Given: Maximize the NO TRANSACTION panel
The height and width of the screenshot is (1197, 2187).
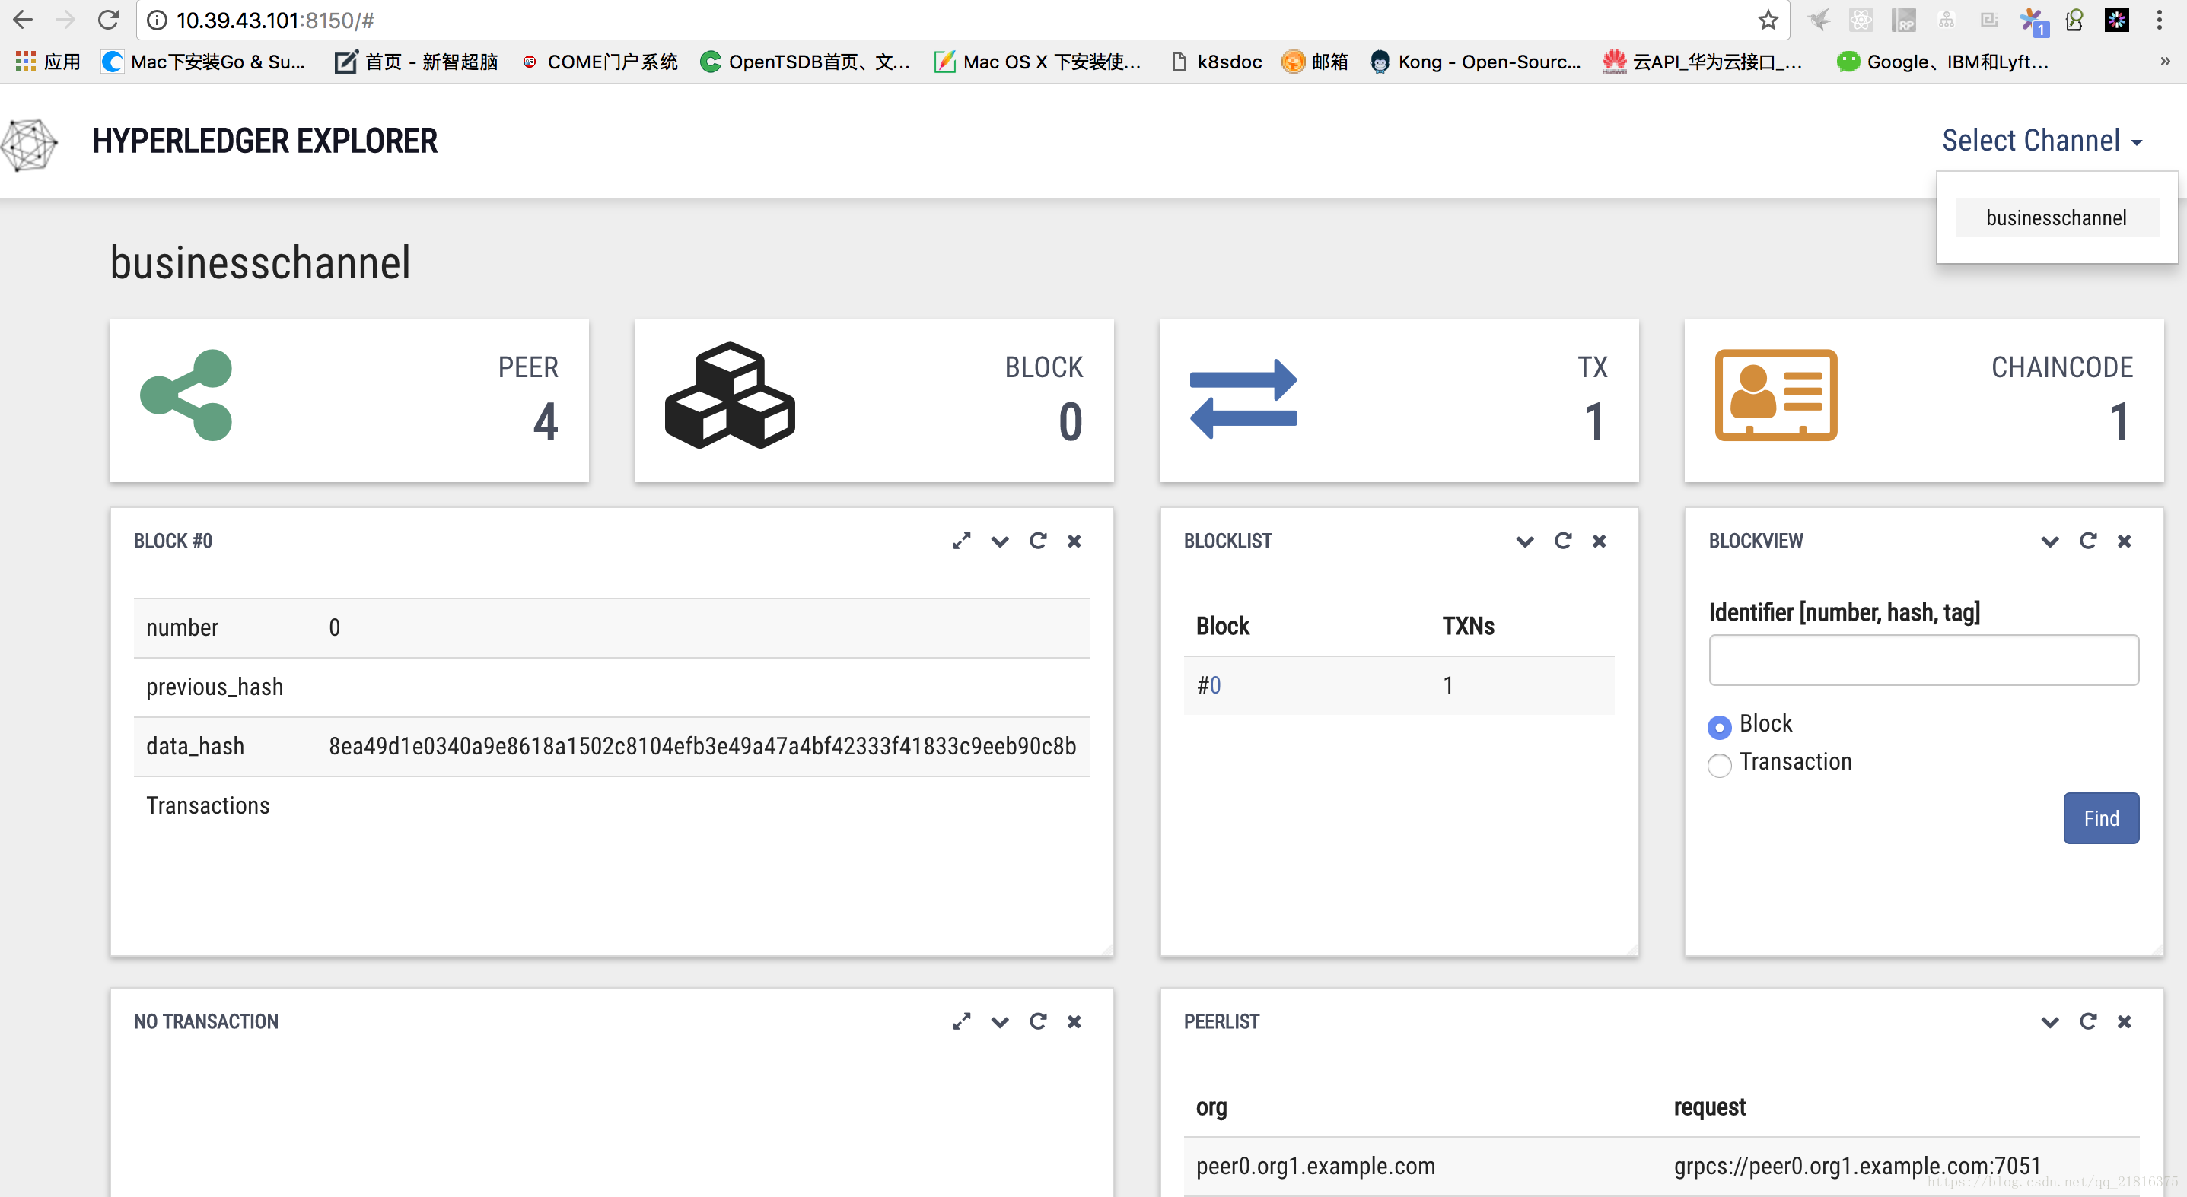Looking at the screenshot, I should pos(962,1021).
